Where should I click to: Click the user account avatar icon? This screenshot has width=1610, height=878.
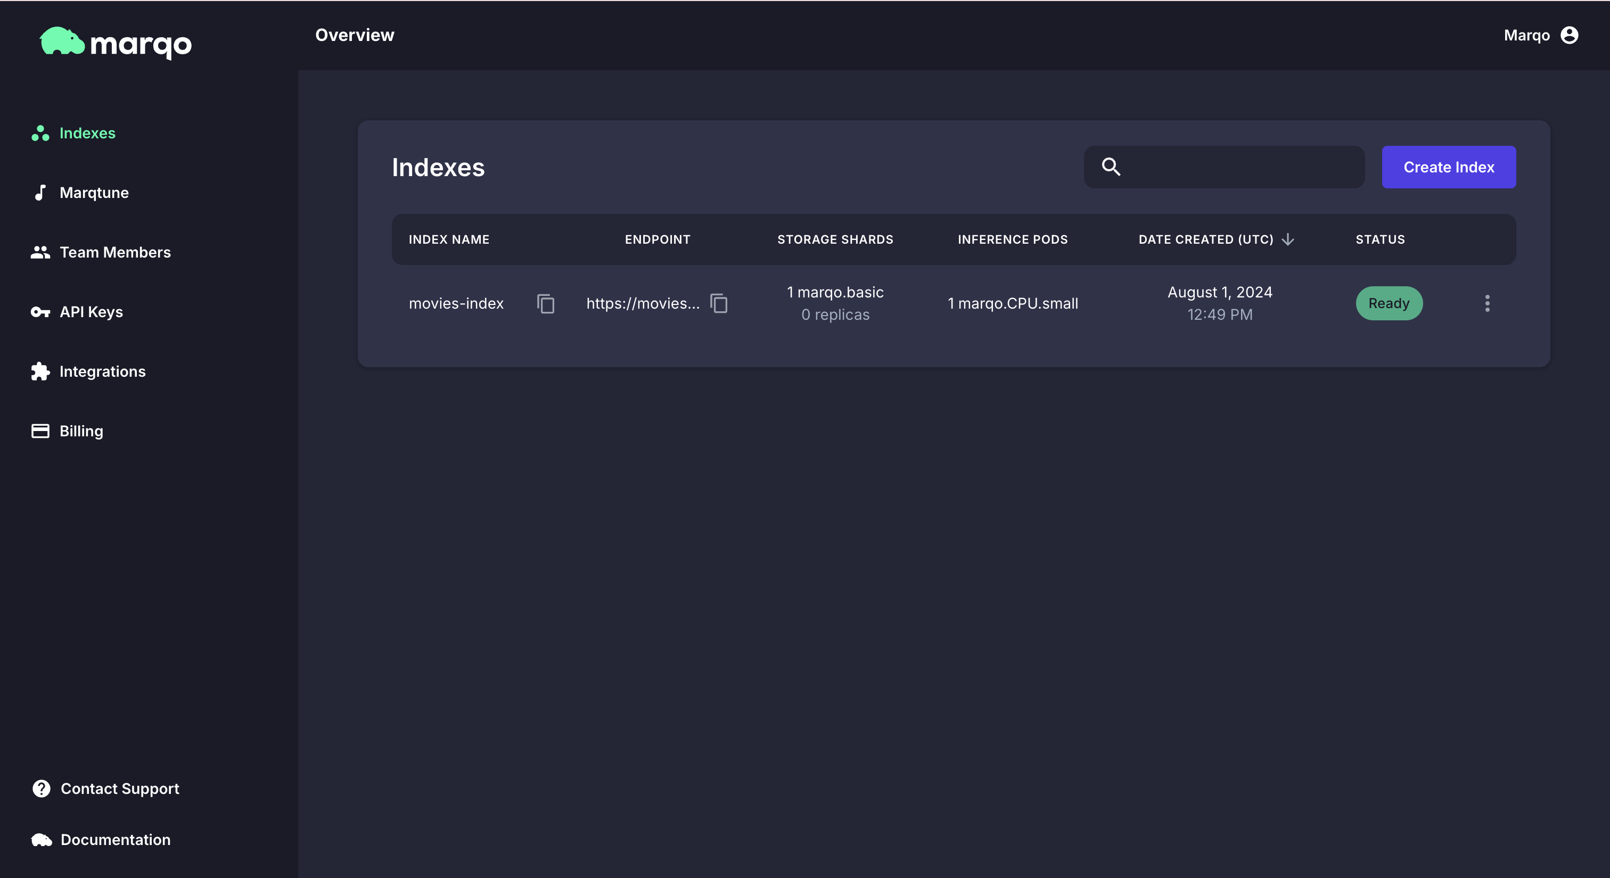tap(1569, 35)
